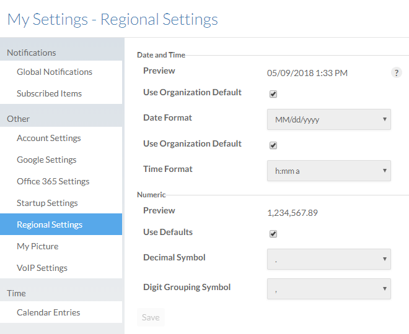This screenshot has width=409, height=334.
Task: Go to VoIP Settings
Action: [x=42, y=268]
